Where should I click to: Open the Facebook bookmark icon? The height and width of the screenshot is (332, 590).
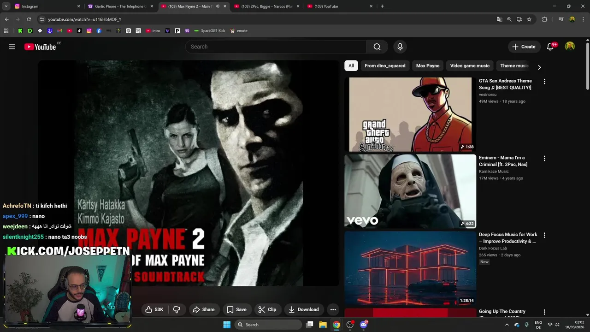pos(99,31)
